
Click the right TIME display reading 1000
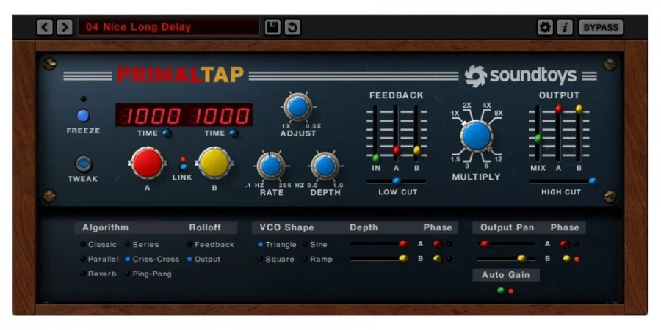(x=220, y=115)
